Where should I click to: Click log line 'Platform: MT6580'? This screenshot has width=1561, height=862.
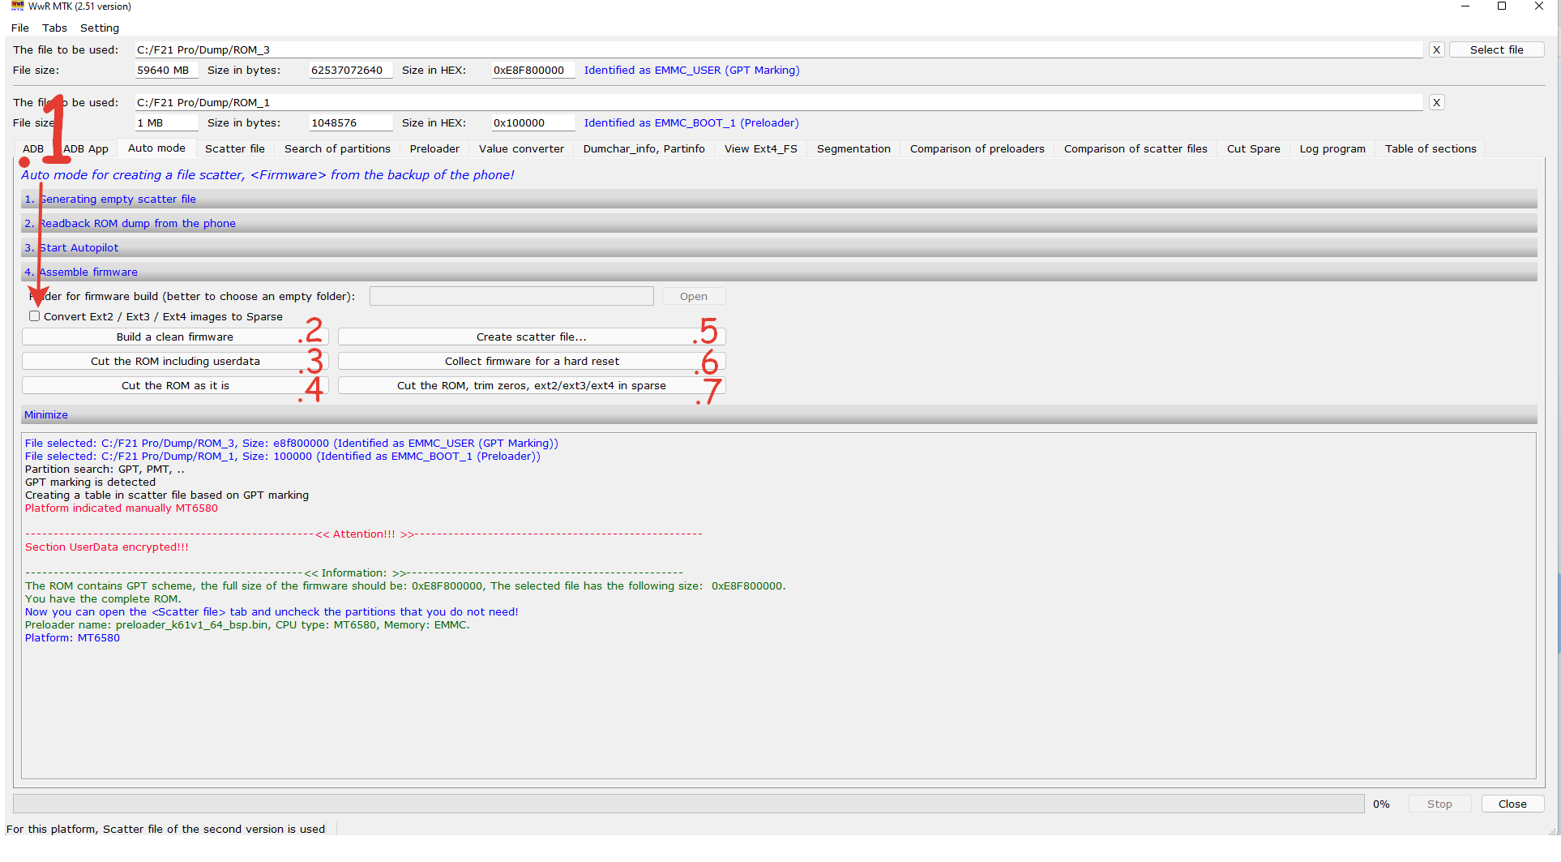point(72,637)
